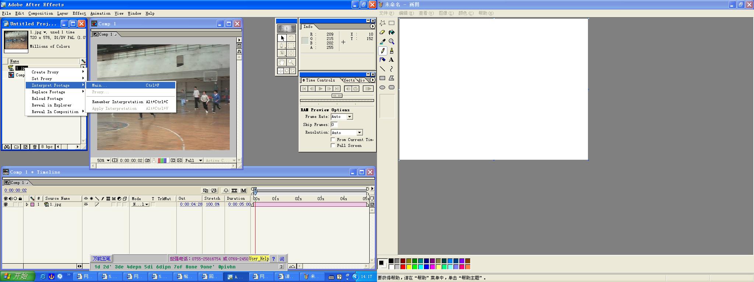Enable From Current Time checkbox
The height and width of the screenshot is (282, 754).
(x=333, y=140)
